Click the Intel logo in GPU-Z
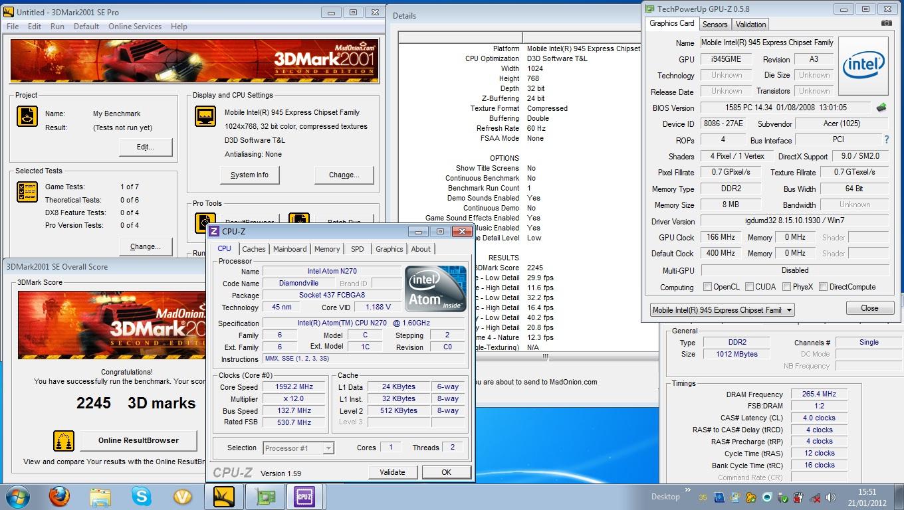Image resolution: width=904 pixels, height=510 pixels. 863,64
